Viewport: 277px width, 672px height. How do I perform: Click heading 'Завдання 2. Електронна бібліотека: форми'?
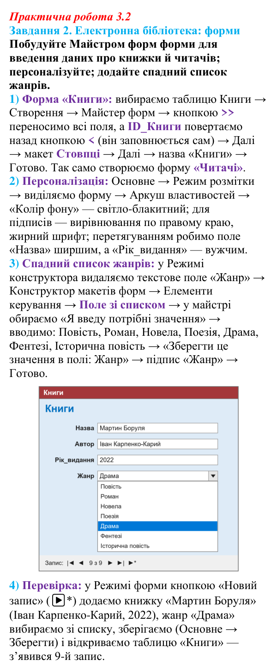(x=125, y=31)
